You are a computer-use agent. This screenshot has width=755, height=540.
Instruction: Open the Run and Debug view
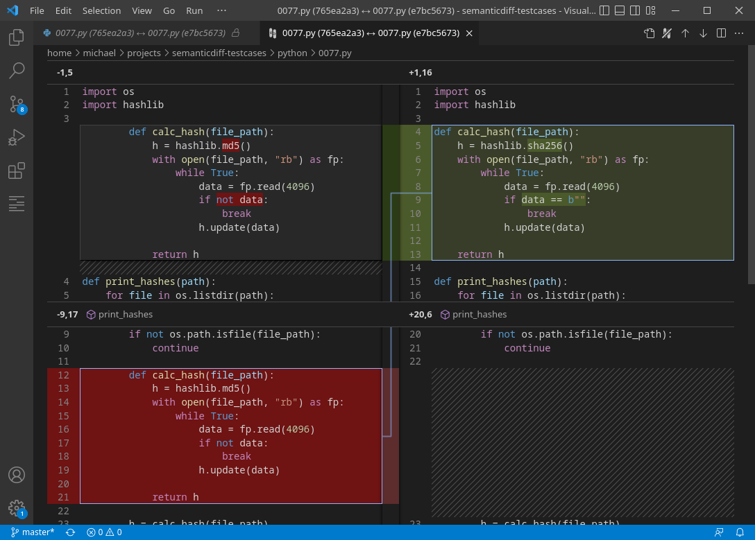[17, 137]
